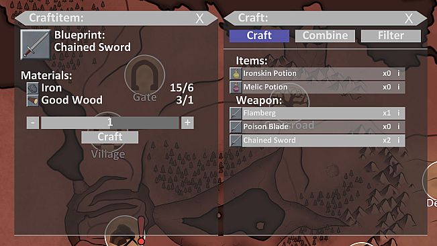The image size is (437, 246).
Task: Switch to the Combine tab
Action: coord(326,36)
